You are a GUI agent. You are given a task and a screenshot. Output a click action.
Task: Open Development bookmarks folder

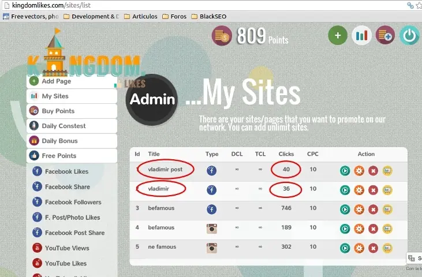point(91,16)
